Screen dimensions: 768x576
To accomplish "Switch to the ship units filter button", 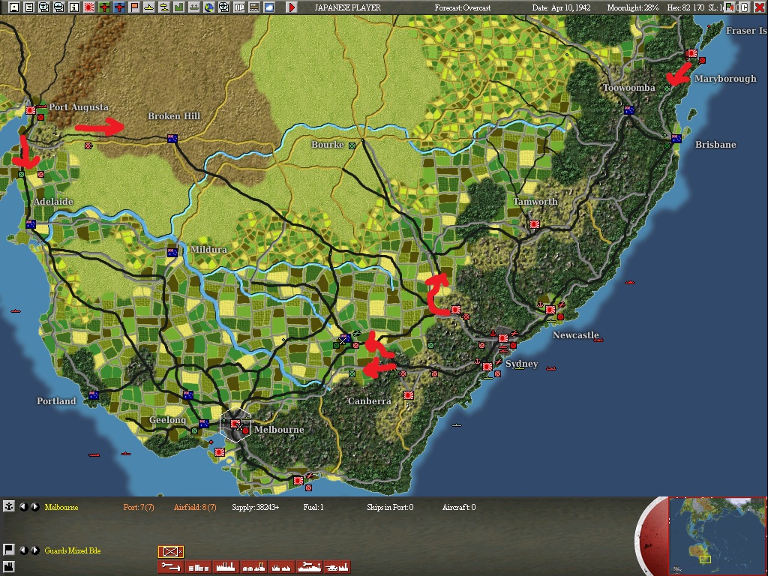I will click(309, 567).
